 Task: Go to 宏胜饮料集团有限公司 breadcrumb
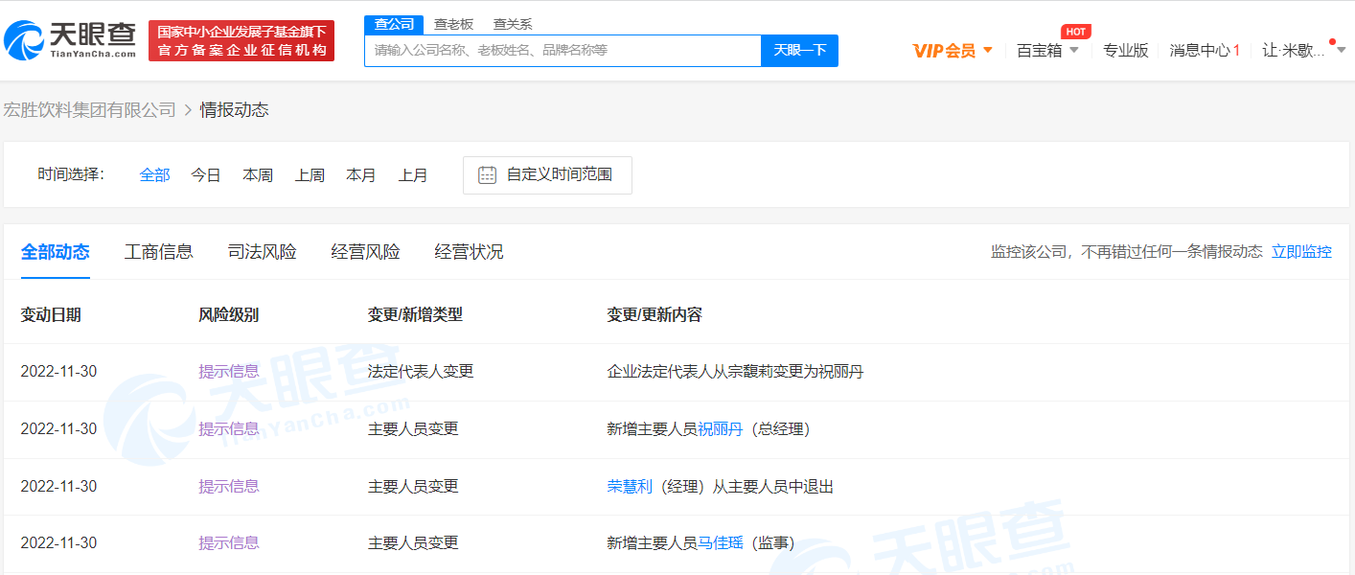click(90, 110)
